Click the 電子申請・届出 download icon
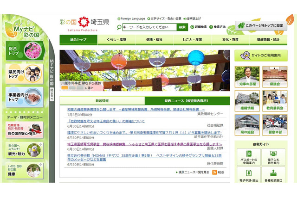This screenshot has height=197, width=297. click(249, 173)
